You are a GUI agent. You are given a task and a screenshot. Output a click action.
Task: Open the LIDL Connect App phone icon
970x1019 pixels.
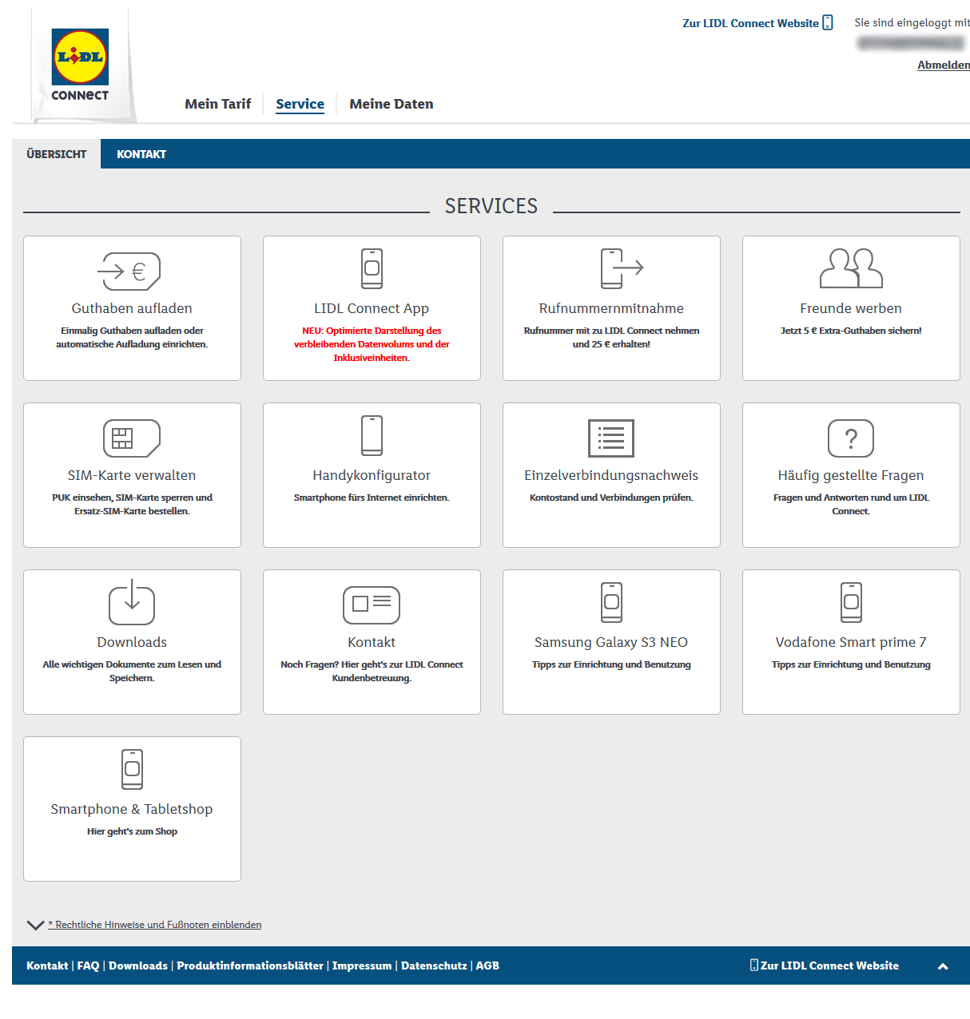click(372, 268)
